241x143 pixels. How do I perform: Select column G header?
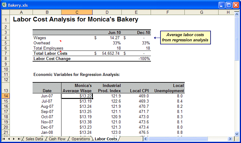point(202,12)
